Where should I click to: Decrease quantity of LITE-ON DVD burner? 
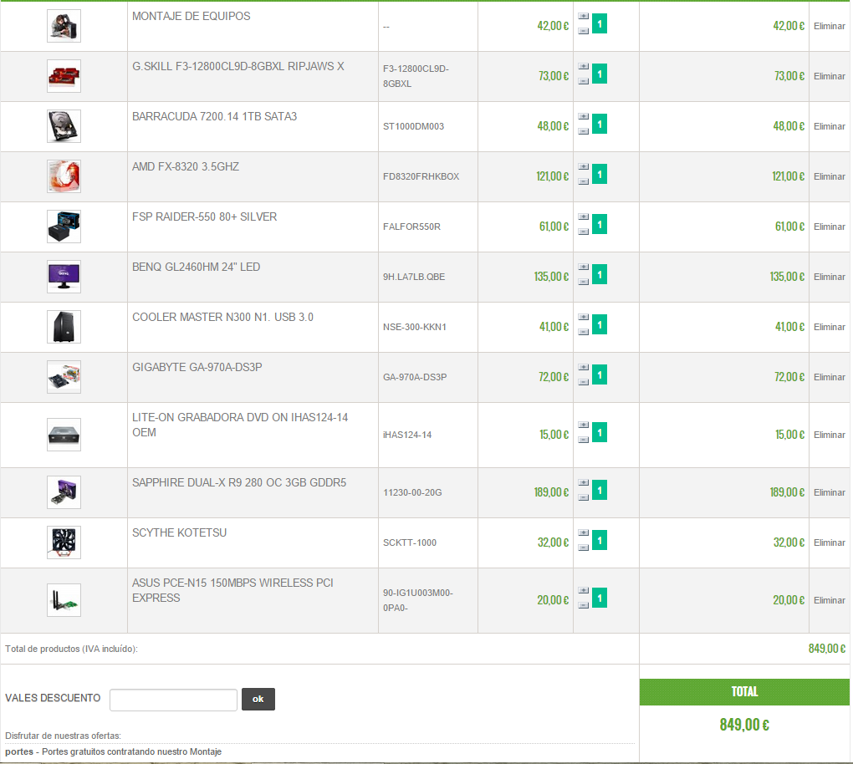click(583, 439)
